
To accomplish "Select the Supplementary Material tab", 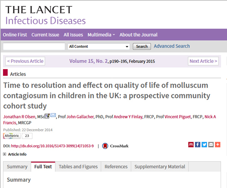I will click(x=160, y=167).
